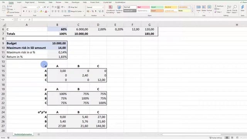This screenshot has width=247, height=139.
Task: Add a new sheet with plus icon
Action: coord(39,134)
